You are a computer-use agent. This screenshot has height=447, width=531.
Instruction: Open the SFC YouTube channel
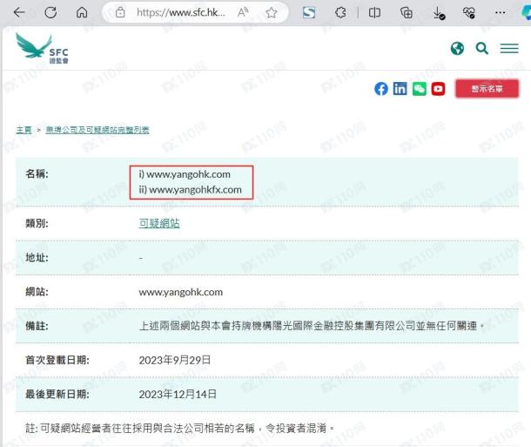tap(438, 89)
